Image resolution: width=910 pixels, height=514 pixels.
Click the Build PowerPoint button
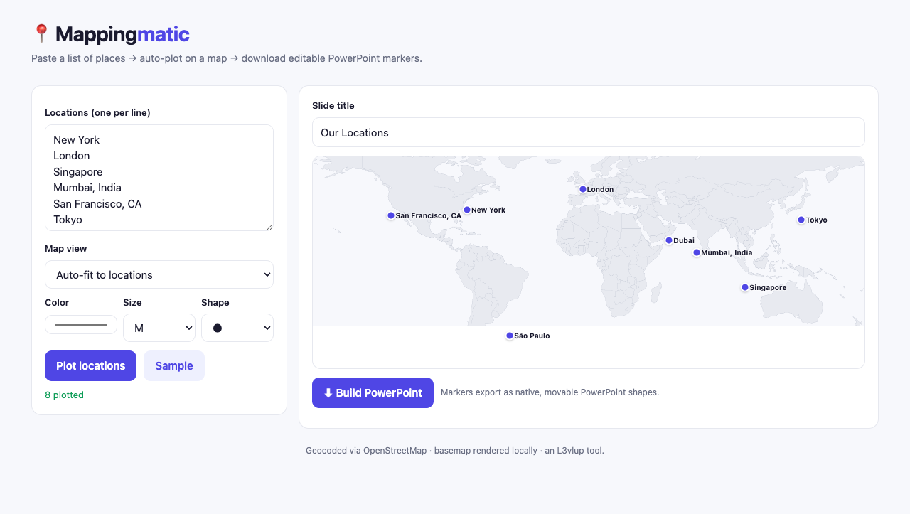point(373,392)
